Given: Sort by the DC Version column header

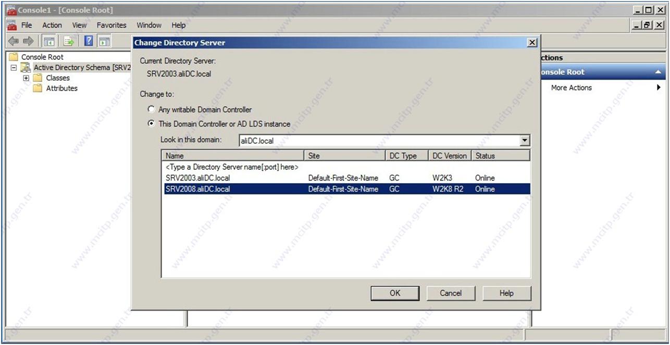Looking at the screenshot, I should [450, 156].
